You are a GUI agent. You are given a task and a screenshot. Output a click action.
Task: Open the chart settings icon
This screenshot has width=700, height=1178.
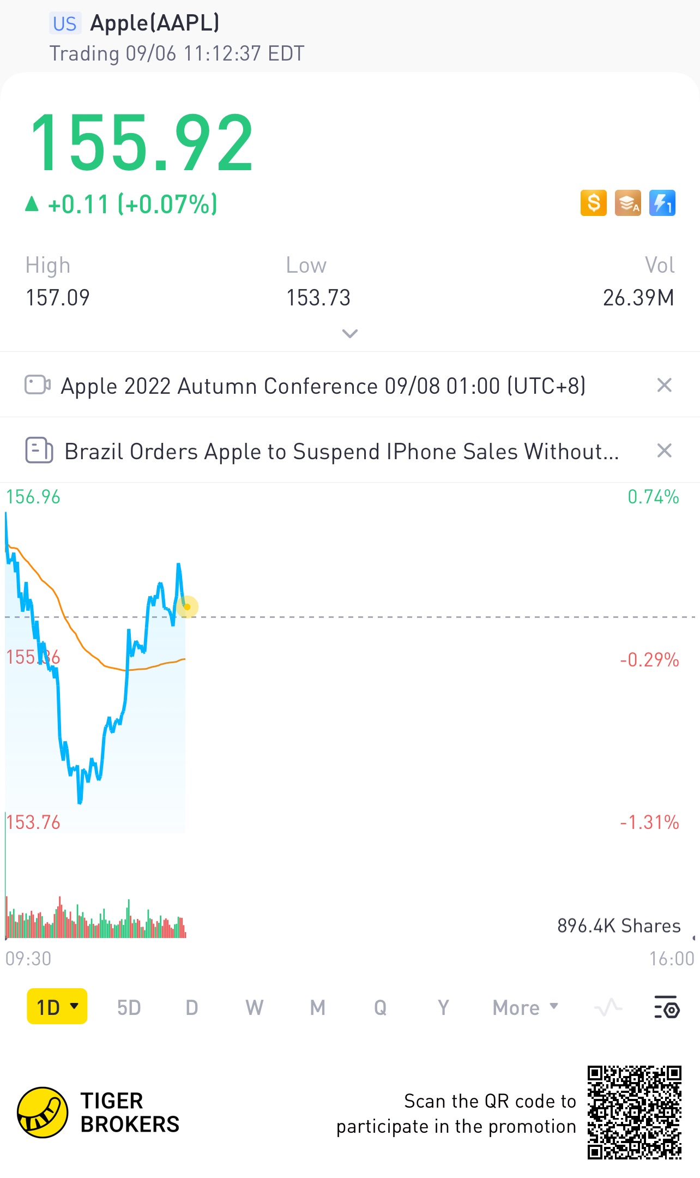(666, 1007)
